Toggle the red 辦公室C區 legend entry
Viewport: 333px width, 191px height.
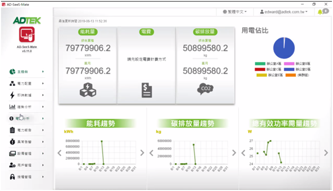(x=268, y=70)
